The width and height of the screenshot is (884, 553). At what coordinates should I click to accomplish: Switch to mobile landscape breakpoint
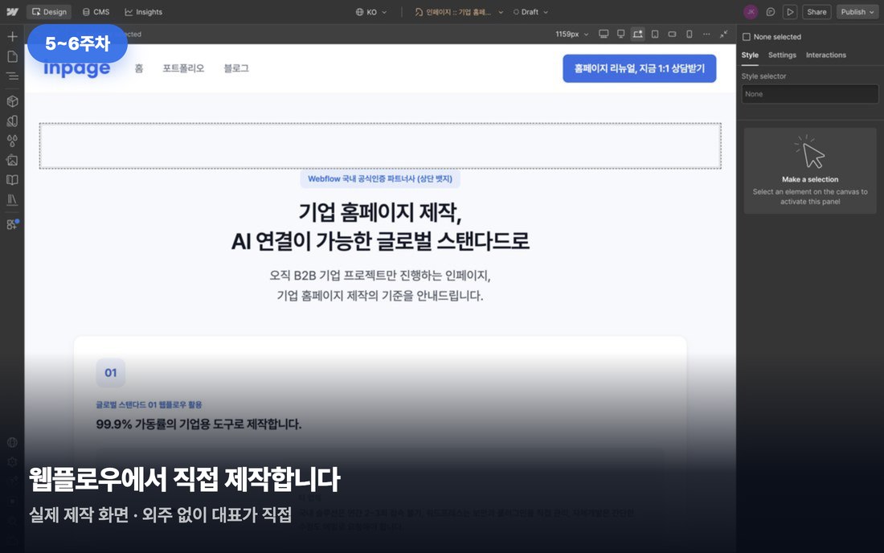click(x=672, y=34)
